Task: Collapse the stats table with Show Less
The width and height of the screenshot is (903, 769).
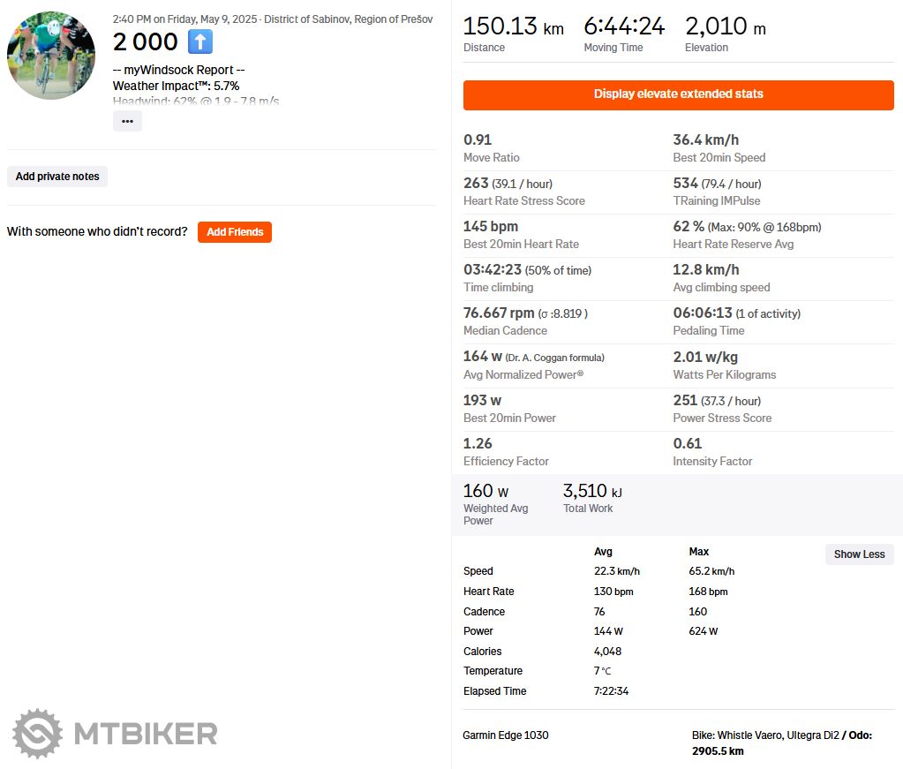Action: (859, 554)
